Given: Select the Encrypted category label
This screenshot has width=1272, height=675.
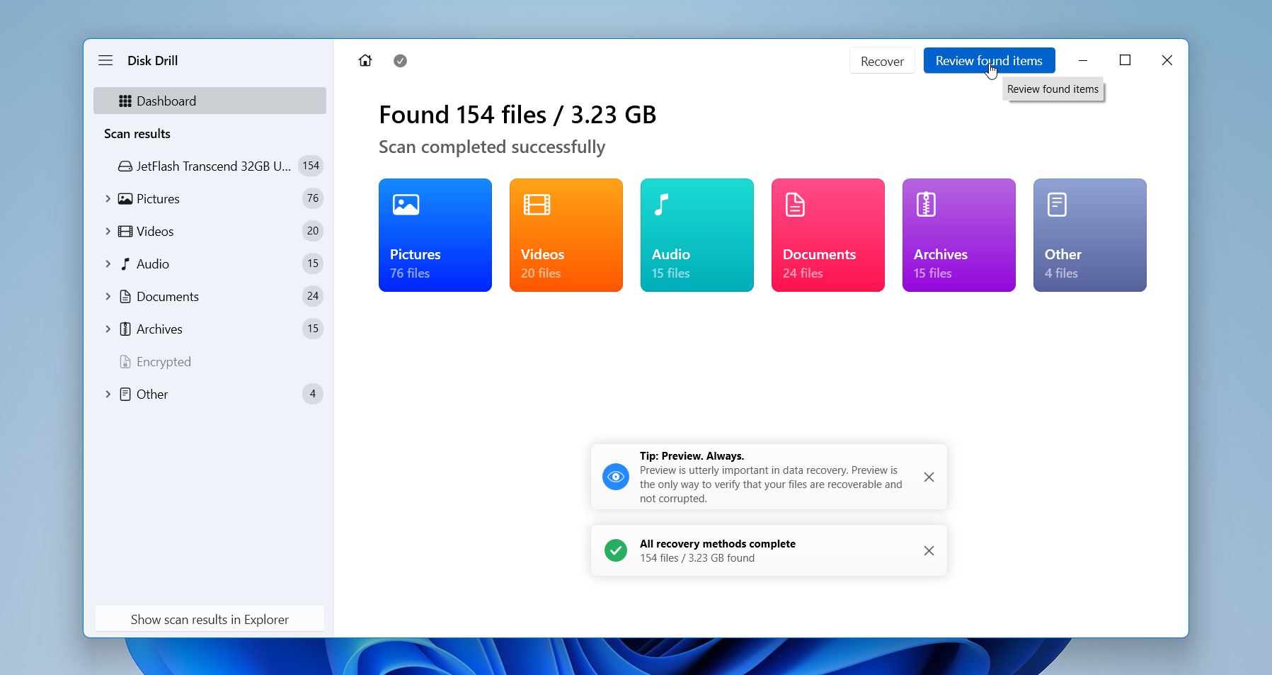Looking at the screenshot, I should pyautogui.click(x=164, y=362).
